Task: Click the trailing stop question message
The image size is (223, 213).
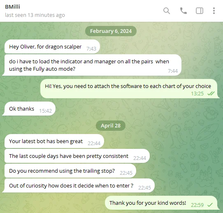Action: 70,171
